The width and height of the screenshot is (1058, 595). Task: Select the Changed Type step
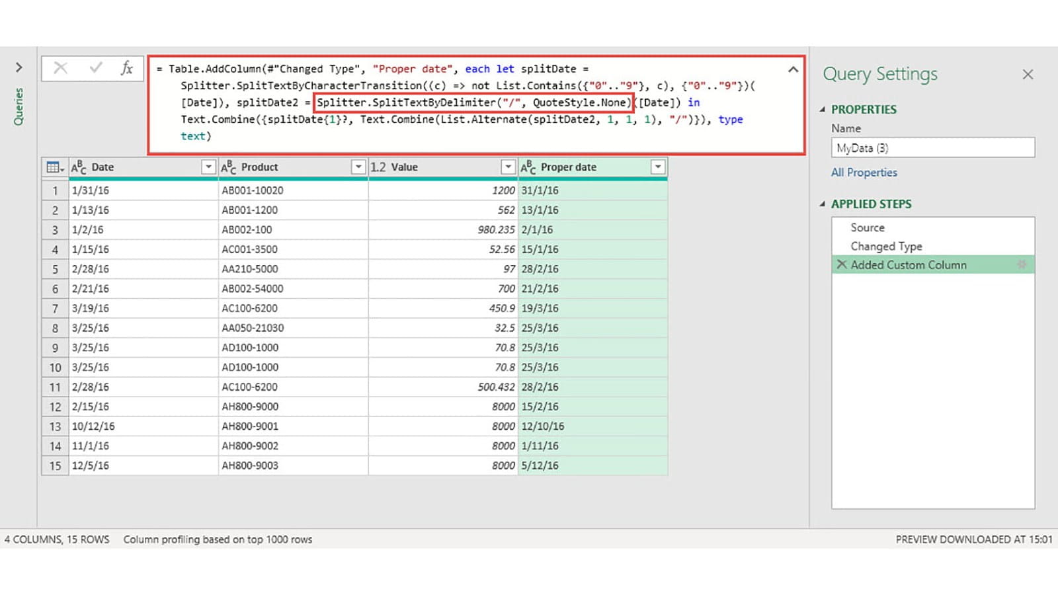(x=886, y=246)
